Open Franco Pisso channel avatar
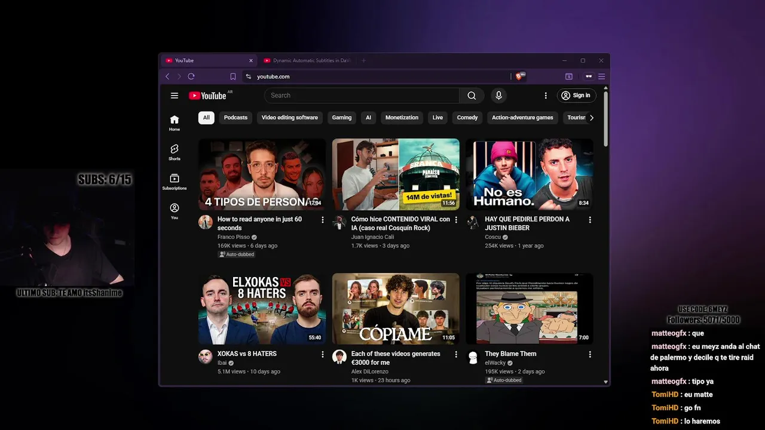The height and width of the screenshot is (430, 765). coord(206,222)
